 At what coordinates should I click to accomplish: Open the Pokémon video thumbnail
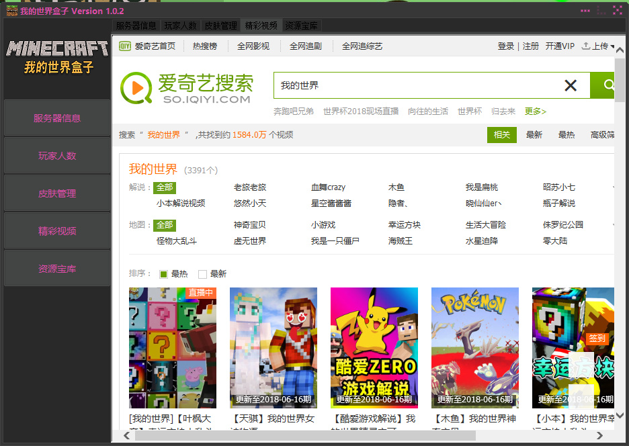click(x=475, y=348)
